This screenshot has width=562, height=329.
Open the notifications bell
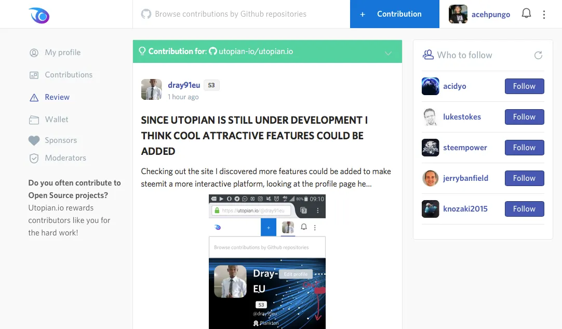click(x=526, y=14)
